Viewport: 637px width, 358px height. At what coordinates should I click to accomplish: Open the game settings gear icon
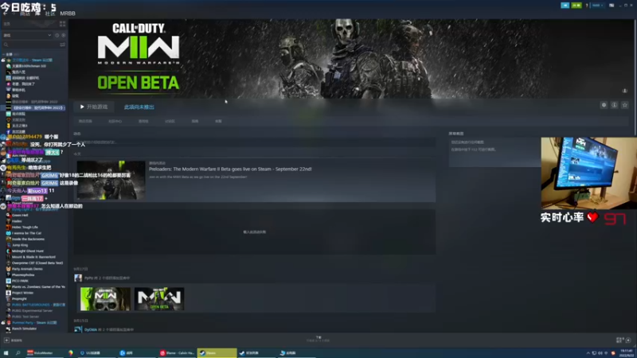604,105
